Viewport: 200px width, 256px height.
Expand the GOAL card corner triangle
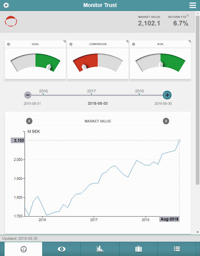[64, 42]
